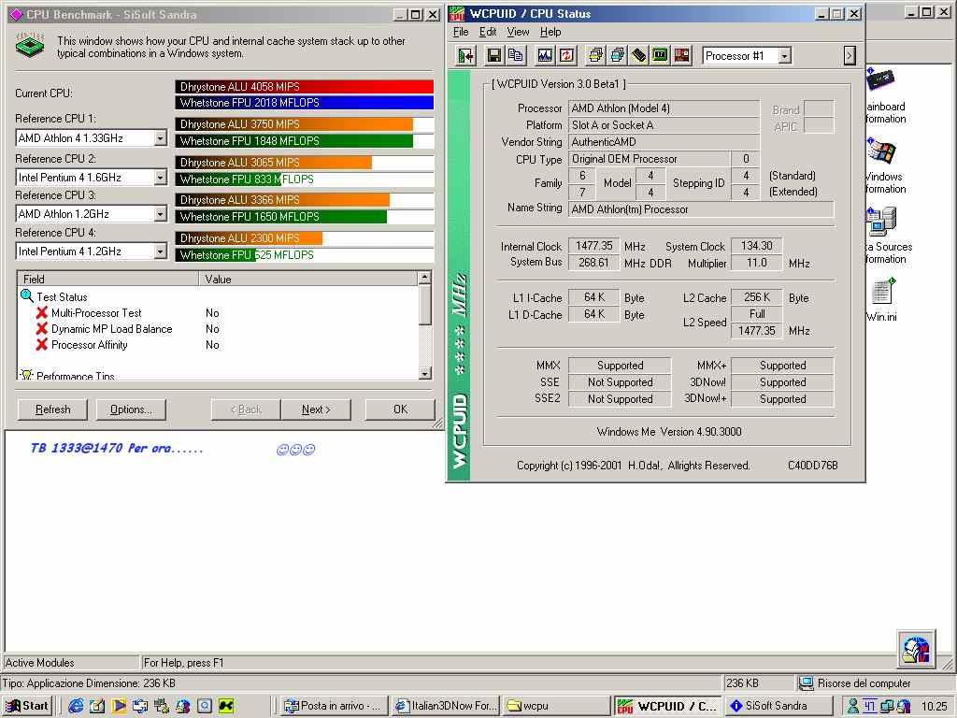Click OK in CPU Benchmark
957x718 pixels.
(400, 409)
